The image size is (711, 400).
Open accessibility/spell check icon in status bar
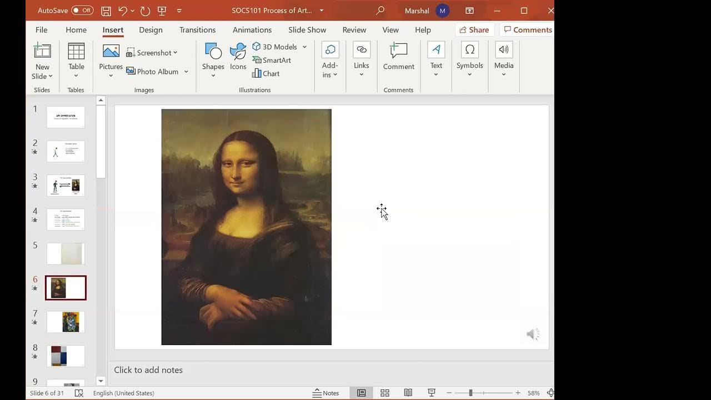(79, 393)
